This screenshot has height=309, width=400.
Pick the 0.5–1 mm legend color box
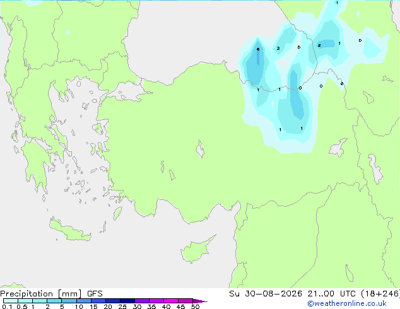point(25,301)
